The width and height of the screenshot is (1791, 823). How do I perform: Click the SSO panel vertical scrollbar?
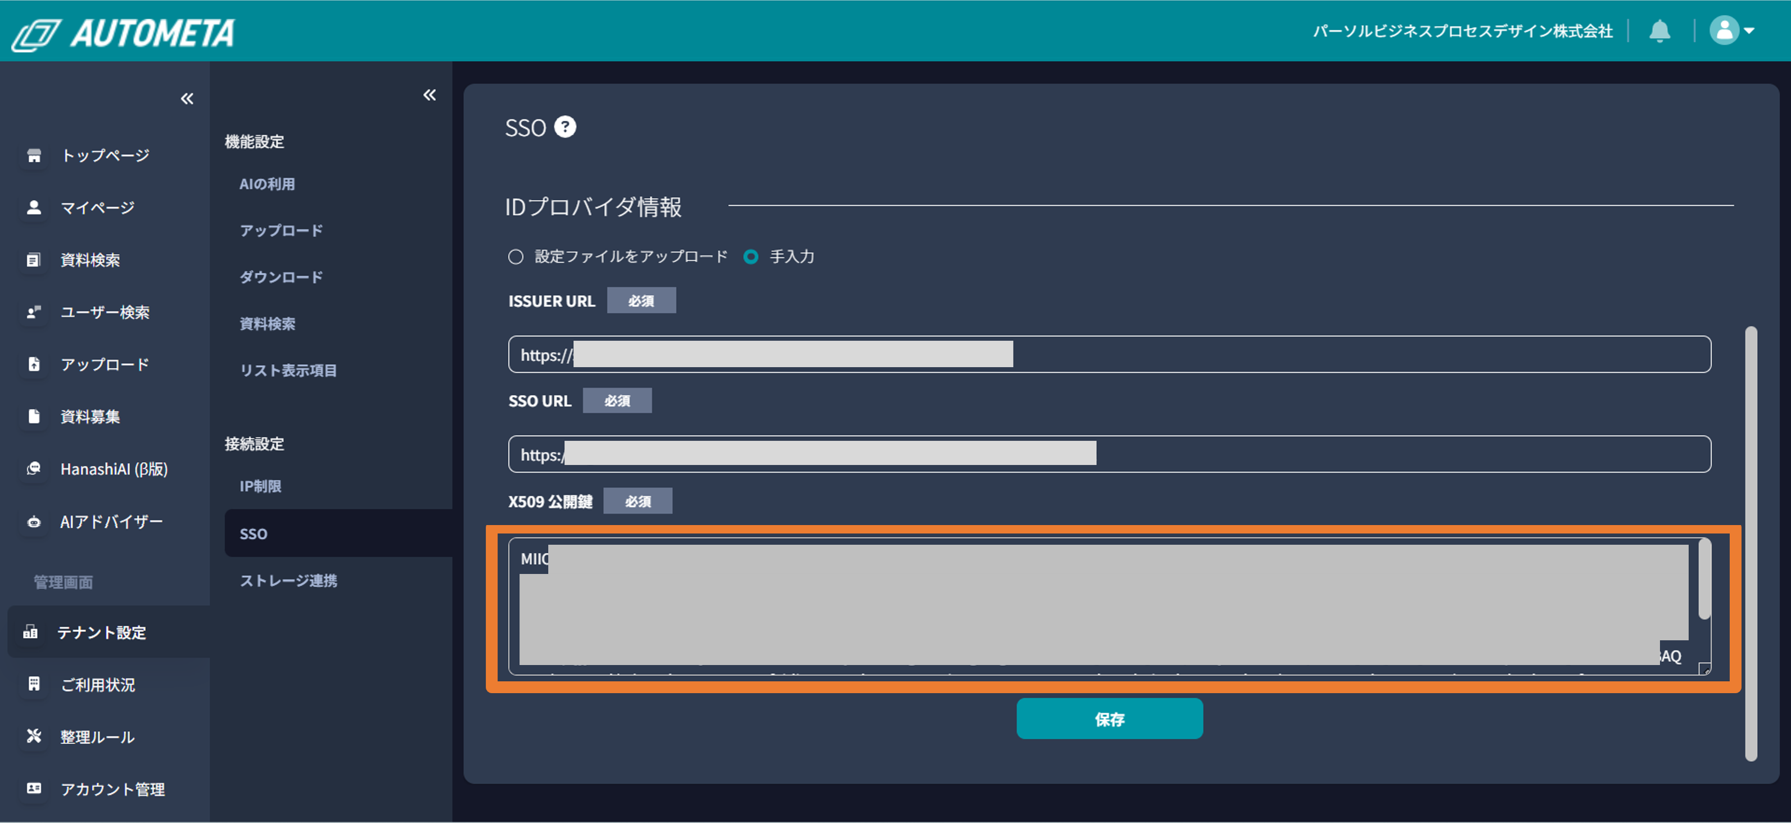[1752, 544]
